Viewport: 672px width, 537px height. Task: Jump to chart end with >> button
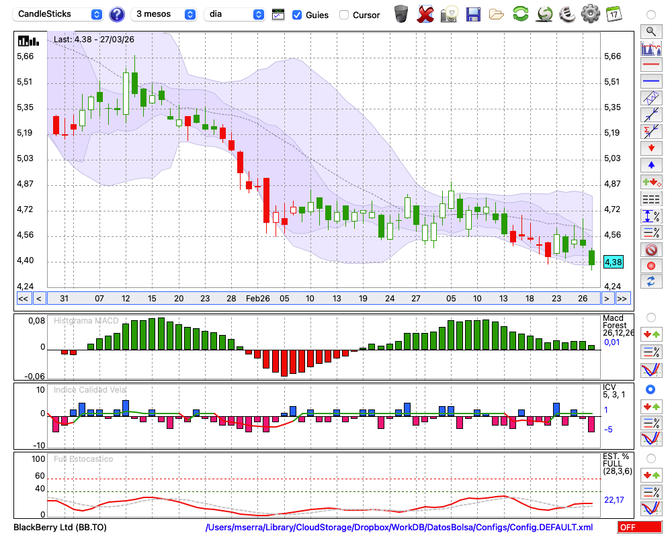click(622, 299)
